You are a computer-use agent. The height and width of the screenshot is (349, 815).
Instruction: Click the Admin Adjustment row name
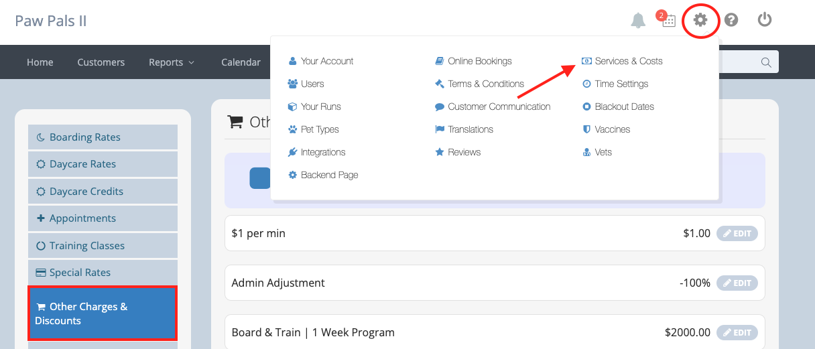coord(278,283)
